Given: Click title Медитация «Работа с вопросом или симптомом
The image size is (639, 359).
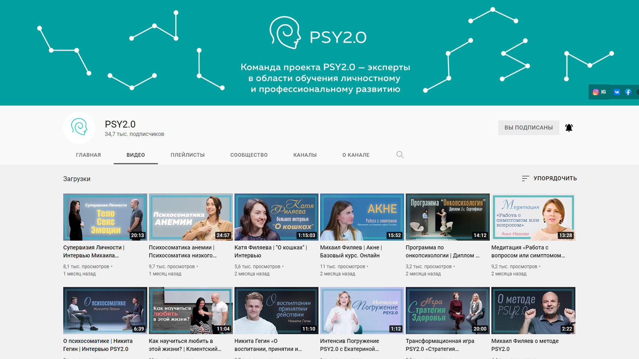Looking at the screenshot, I should click(x=528, y=251).
